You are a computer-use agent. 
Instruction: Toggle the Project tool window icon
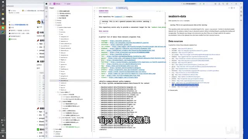pyautogui.click(x=46, y=8)
